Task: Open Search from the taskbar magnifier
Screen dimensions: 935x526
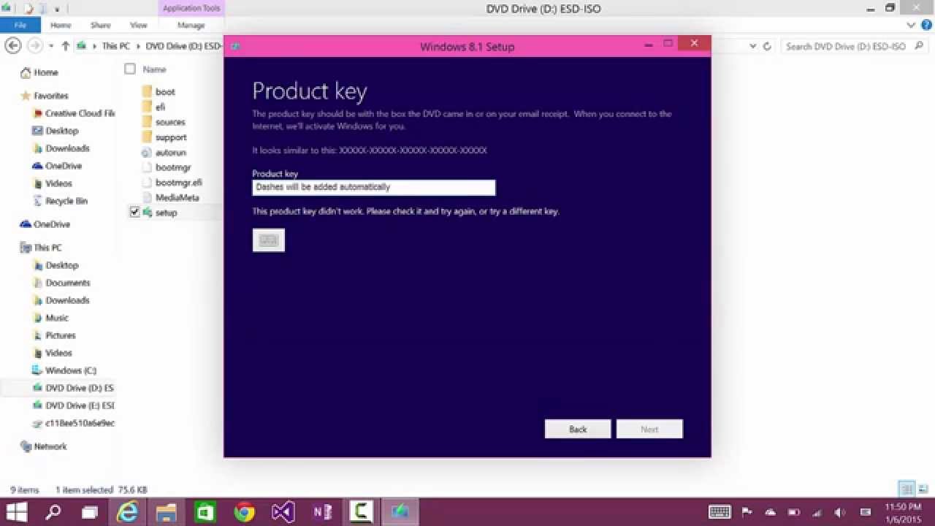Action: click(53, 512)
